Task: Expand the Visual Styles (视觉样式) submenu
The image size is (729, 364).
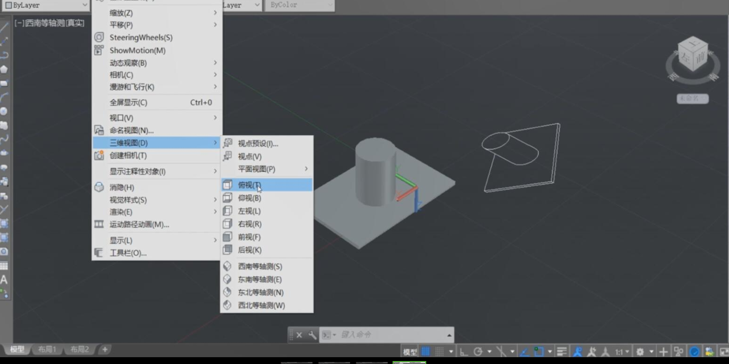Action: (x=157, y=200)
